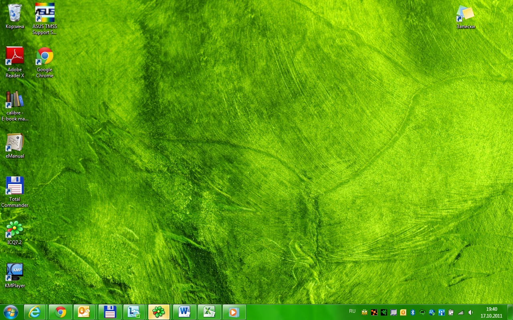
Task: Click the clock showing 19:40
Action: (491, 312)
